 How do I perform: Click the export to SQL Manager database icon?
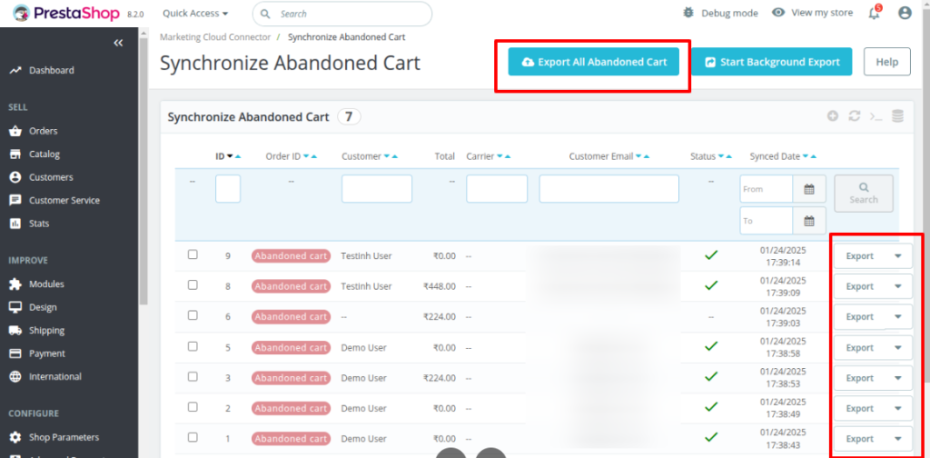point(898,116)
